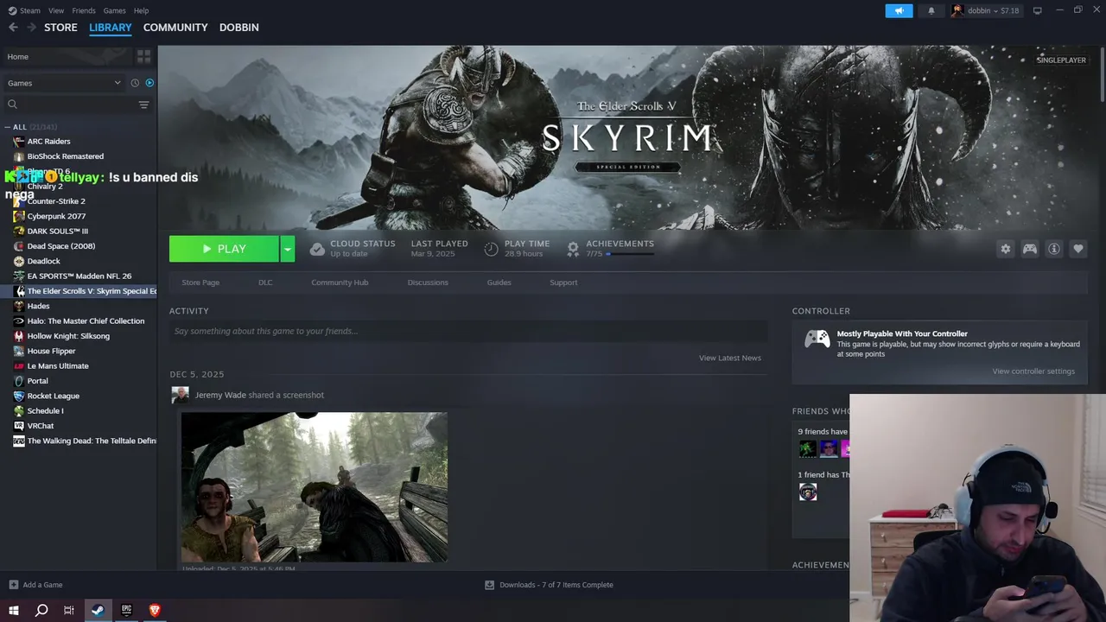Open the library collections grid view icon
The width and height of the screenshot is (1106, 622).
point(143,56)
